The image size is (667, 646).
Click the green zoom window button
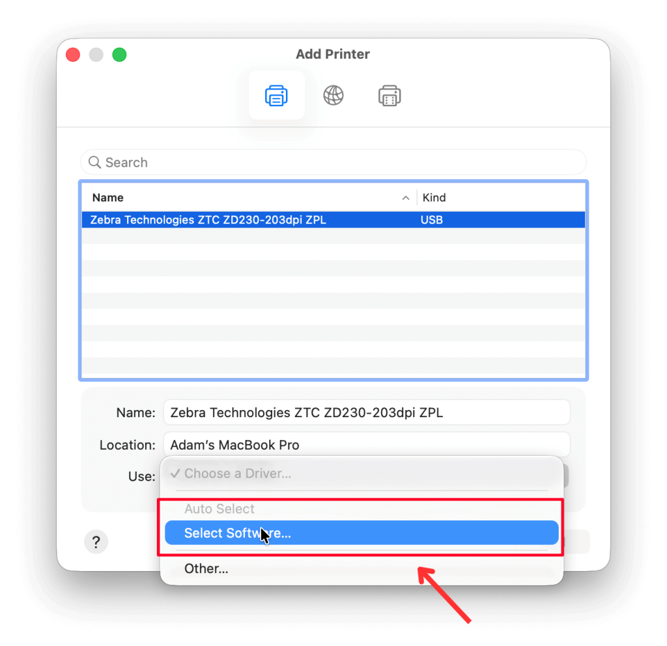click(119, 55)
